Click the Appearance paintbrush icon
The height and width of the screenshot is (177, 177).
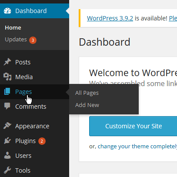coord(7,126)
